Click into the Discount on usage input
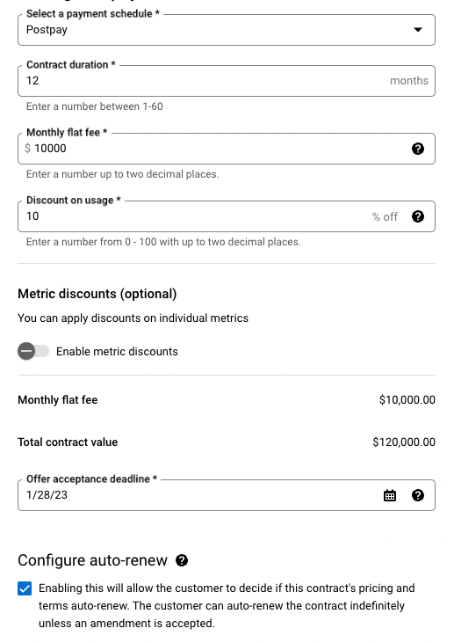454x643 pixels. coord(227,216)
